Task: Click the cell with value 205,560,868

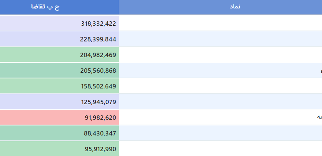Action: coord(59,70)
